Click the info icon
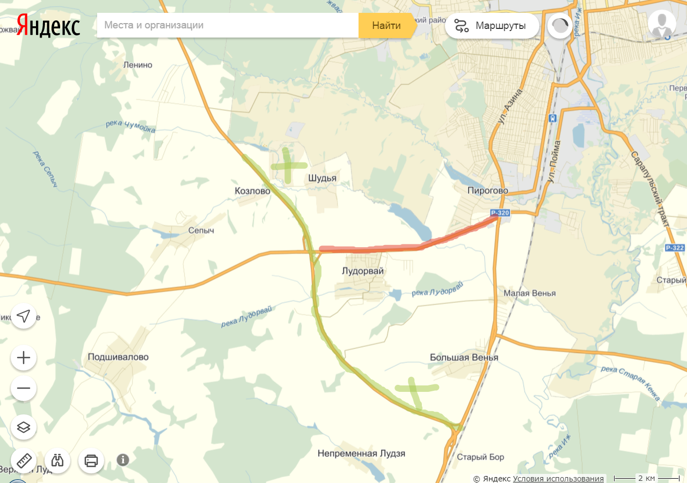 pos(123,459)
